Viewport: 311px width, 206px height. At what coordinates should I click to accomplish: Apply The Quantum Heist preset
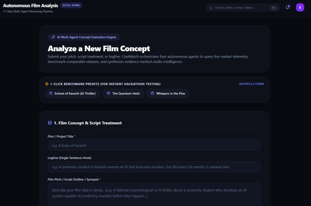[x=123, y=94]
